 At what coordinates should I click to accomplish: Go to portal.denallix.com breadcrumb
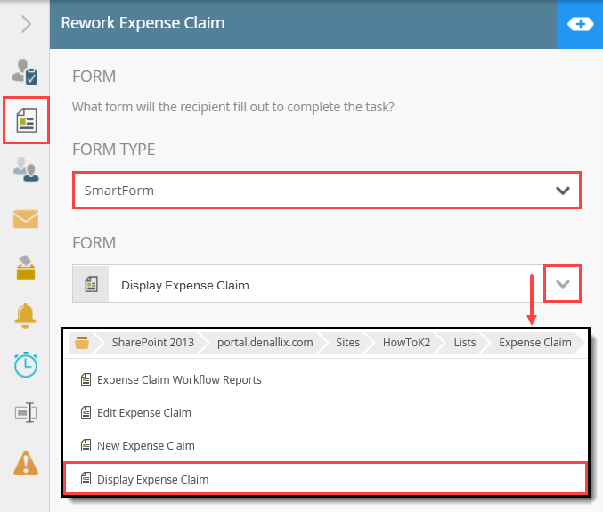tap(265, 342)
